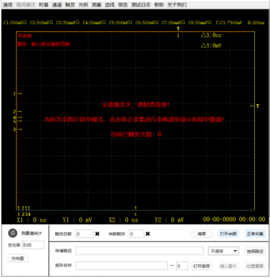Click the 方向图 button

click(x=18, y=258)
